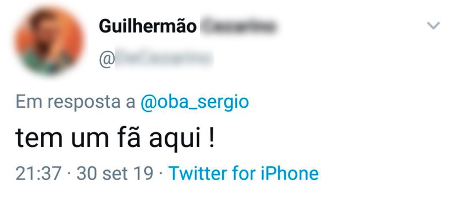Screen dimensions: 455x198
Task: Open the tweet text 'tem um fã aqui !'
Action: click(x=115, y=137)
